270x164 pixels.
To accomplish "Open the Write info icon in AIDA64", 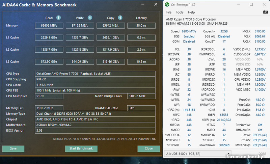I will click(90, 18).
